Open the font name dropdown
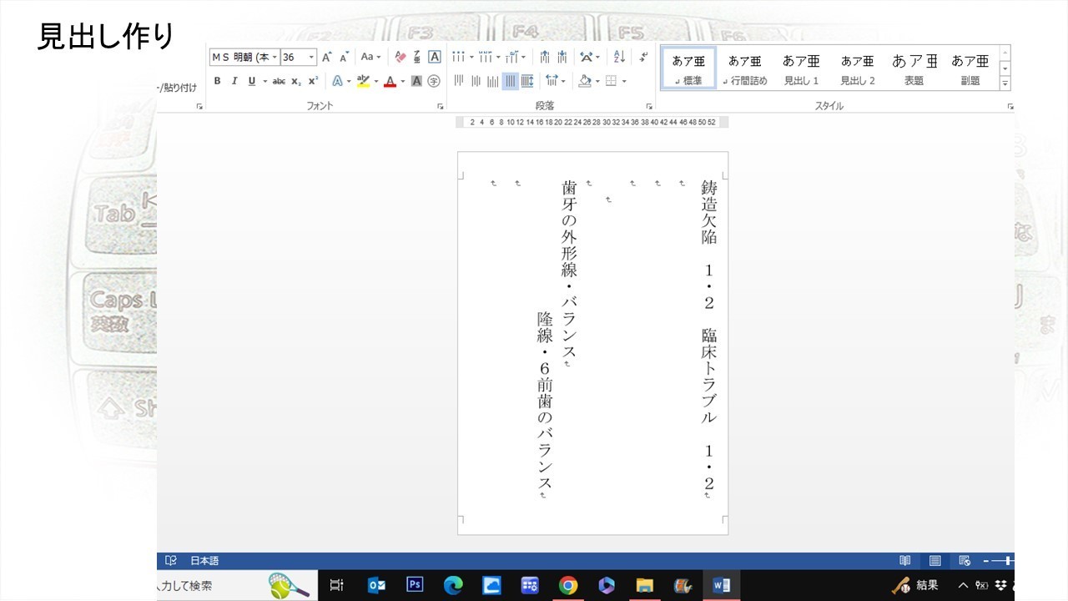 (x=275, y=58)
